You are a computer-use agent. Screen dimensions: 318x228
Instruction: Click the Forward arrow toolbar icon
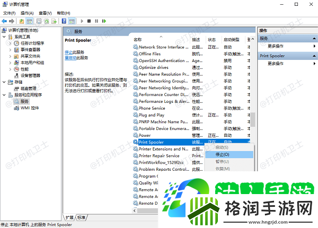tap(12, 21)
